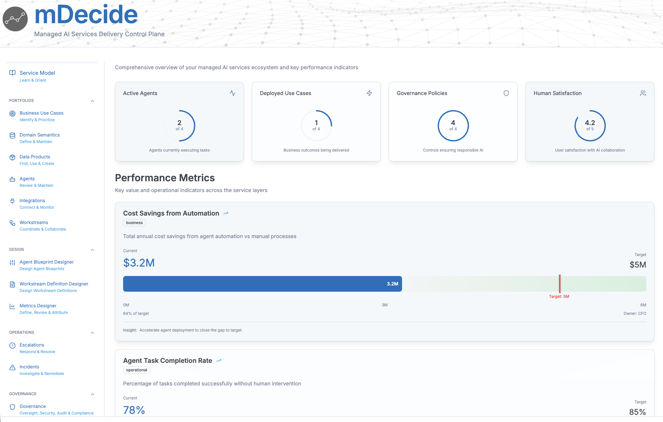The height and width of the screenshot is (422, 663).
Task: Click the Domain Semantics database icon
Action: [x=12, y=135]
